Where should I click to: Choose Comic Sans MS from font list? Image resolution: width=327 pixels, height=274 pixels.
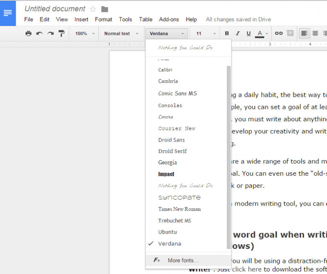pyautogui.click(x=178, y=93)
